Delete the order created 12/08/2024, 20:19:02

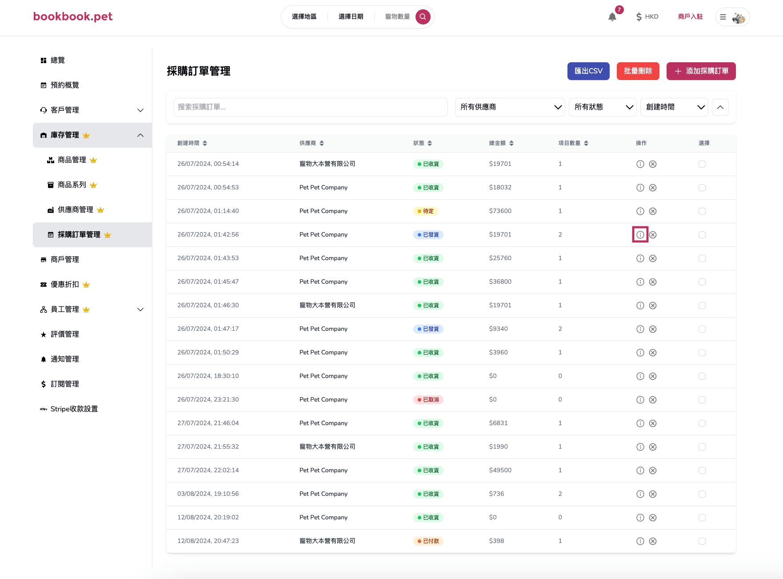[x=653, y=518]
